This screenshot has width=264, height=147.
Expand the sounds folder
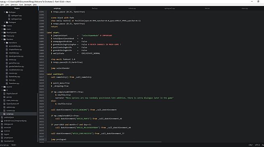coord(2,87)
